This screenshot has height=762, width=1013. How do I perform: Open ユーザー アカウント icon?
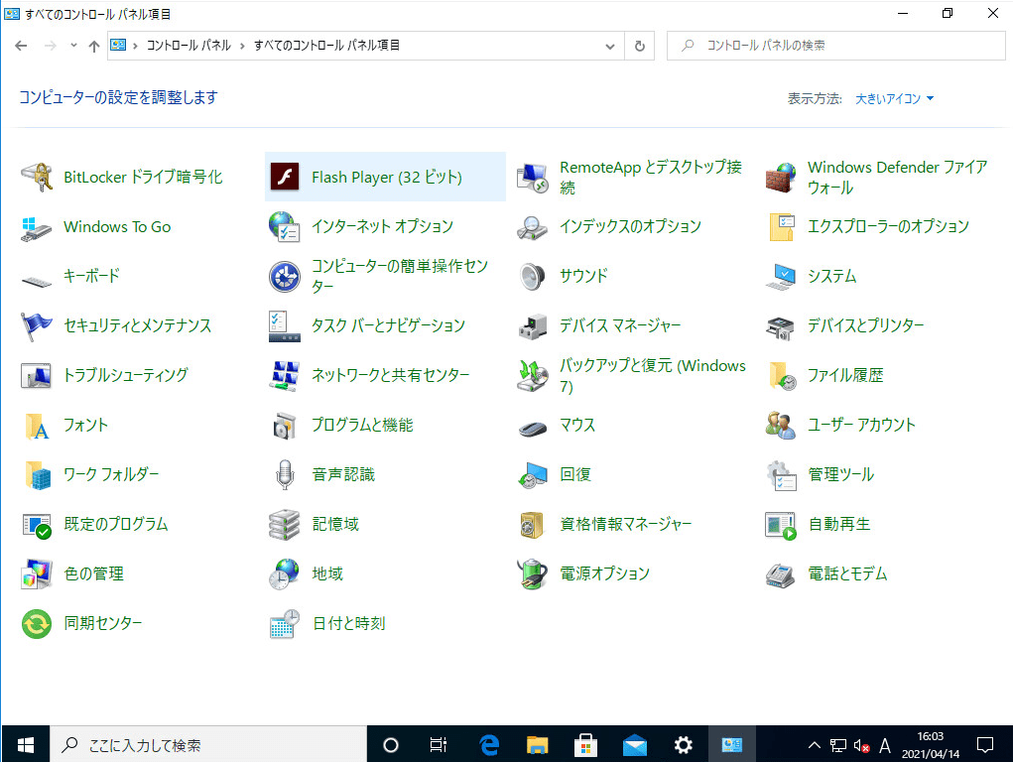click(x=781, y=426)
